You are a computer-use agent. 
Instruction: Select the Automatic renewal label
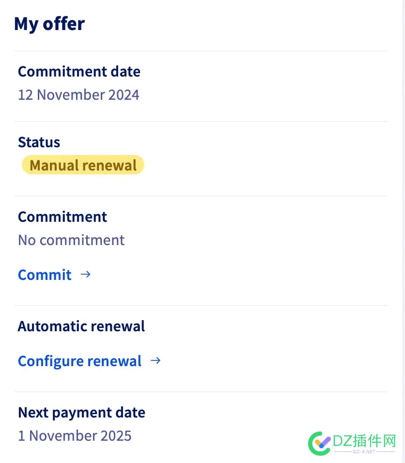(81, 326)
